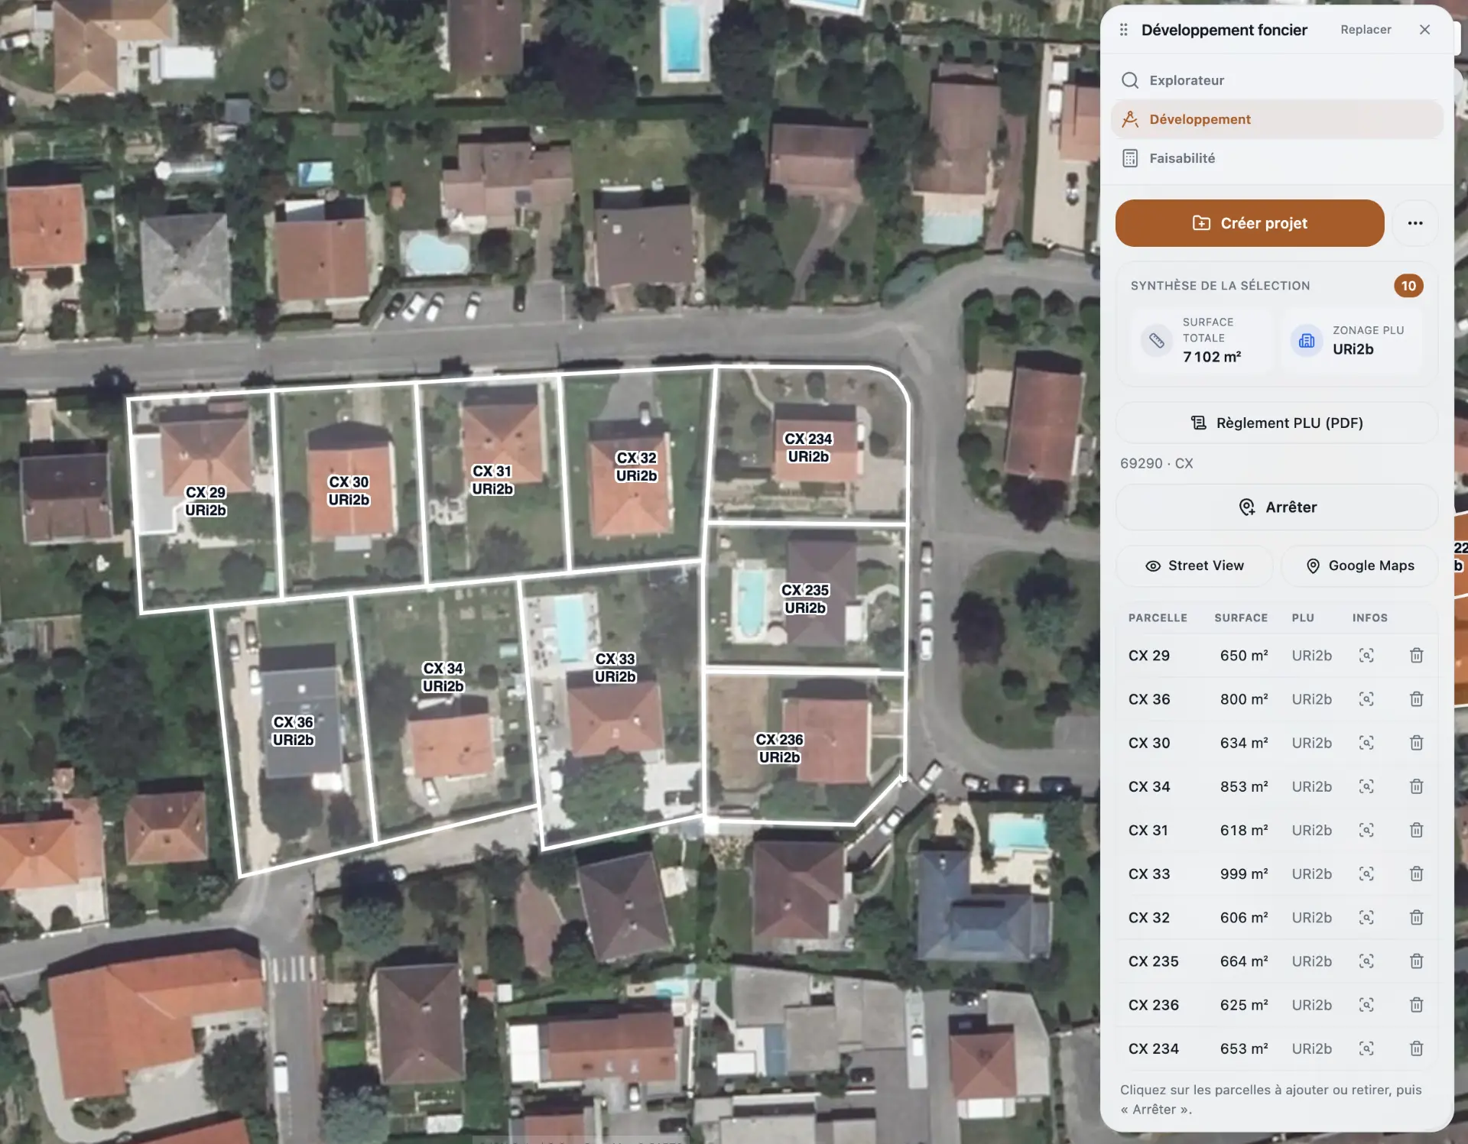Viewport: 1468px width, 1144px height.
Task: Remove parcel CX 36 via trash icon
Action: pyautogui.click(x=1416, y=699)
